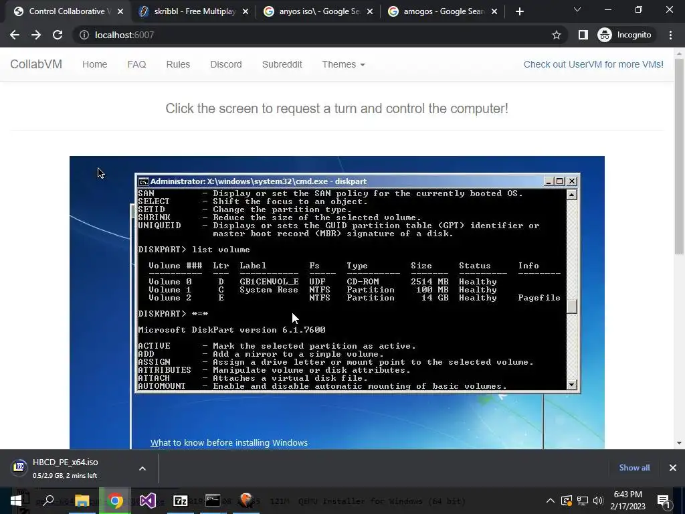Open 7-Zip from the taskbar
The width and height of the screenshot is (685, 514).
pyautogui.click(x=180, y=501)
